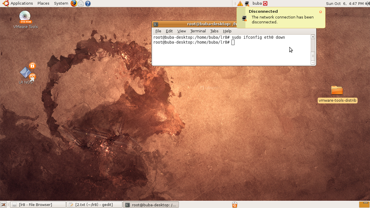
Task: Open the terminal Tabs menu
Action: [x=214, y=31]
